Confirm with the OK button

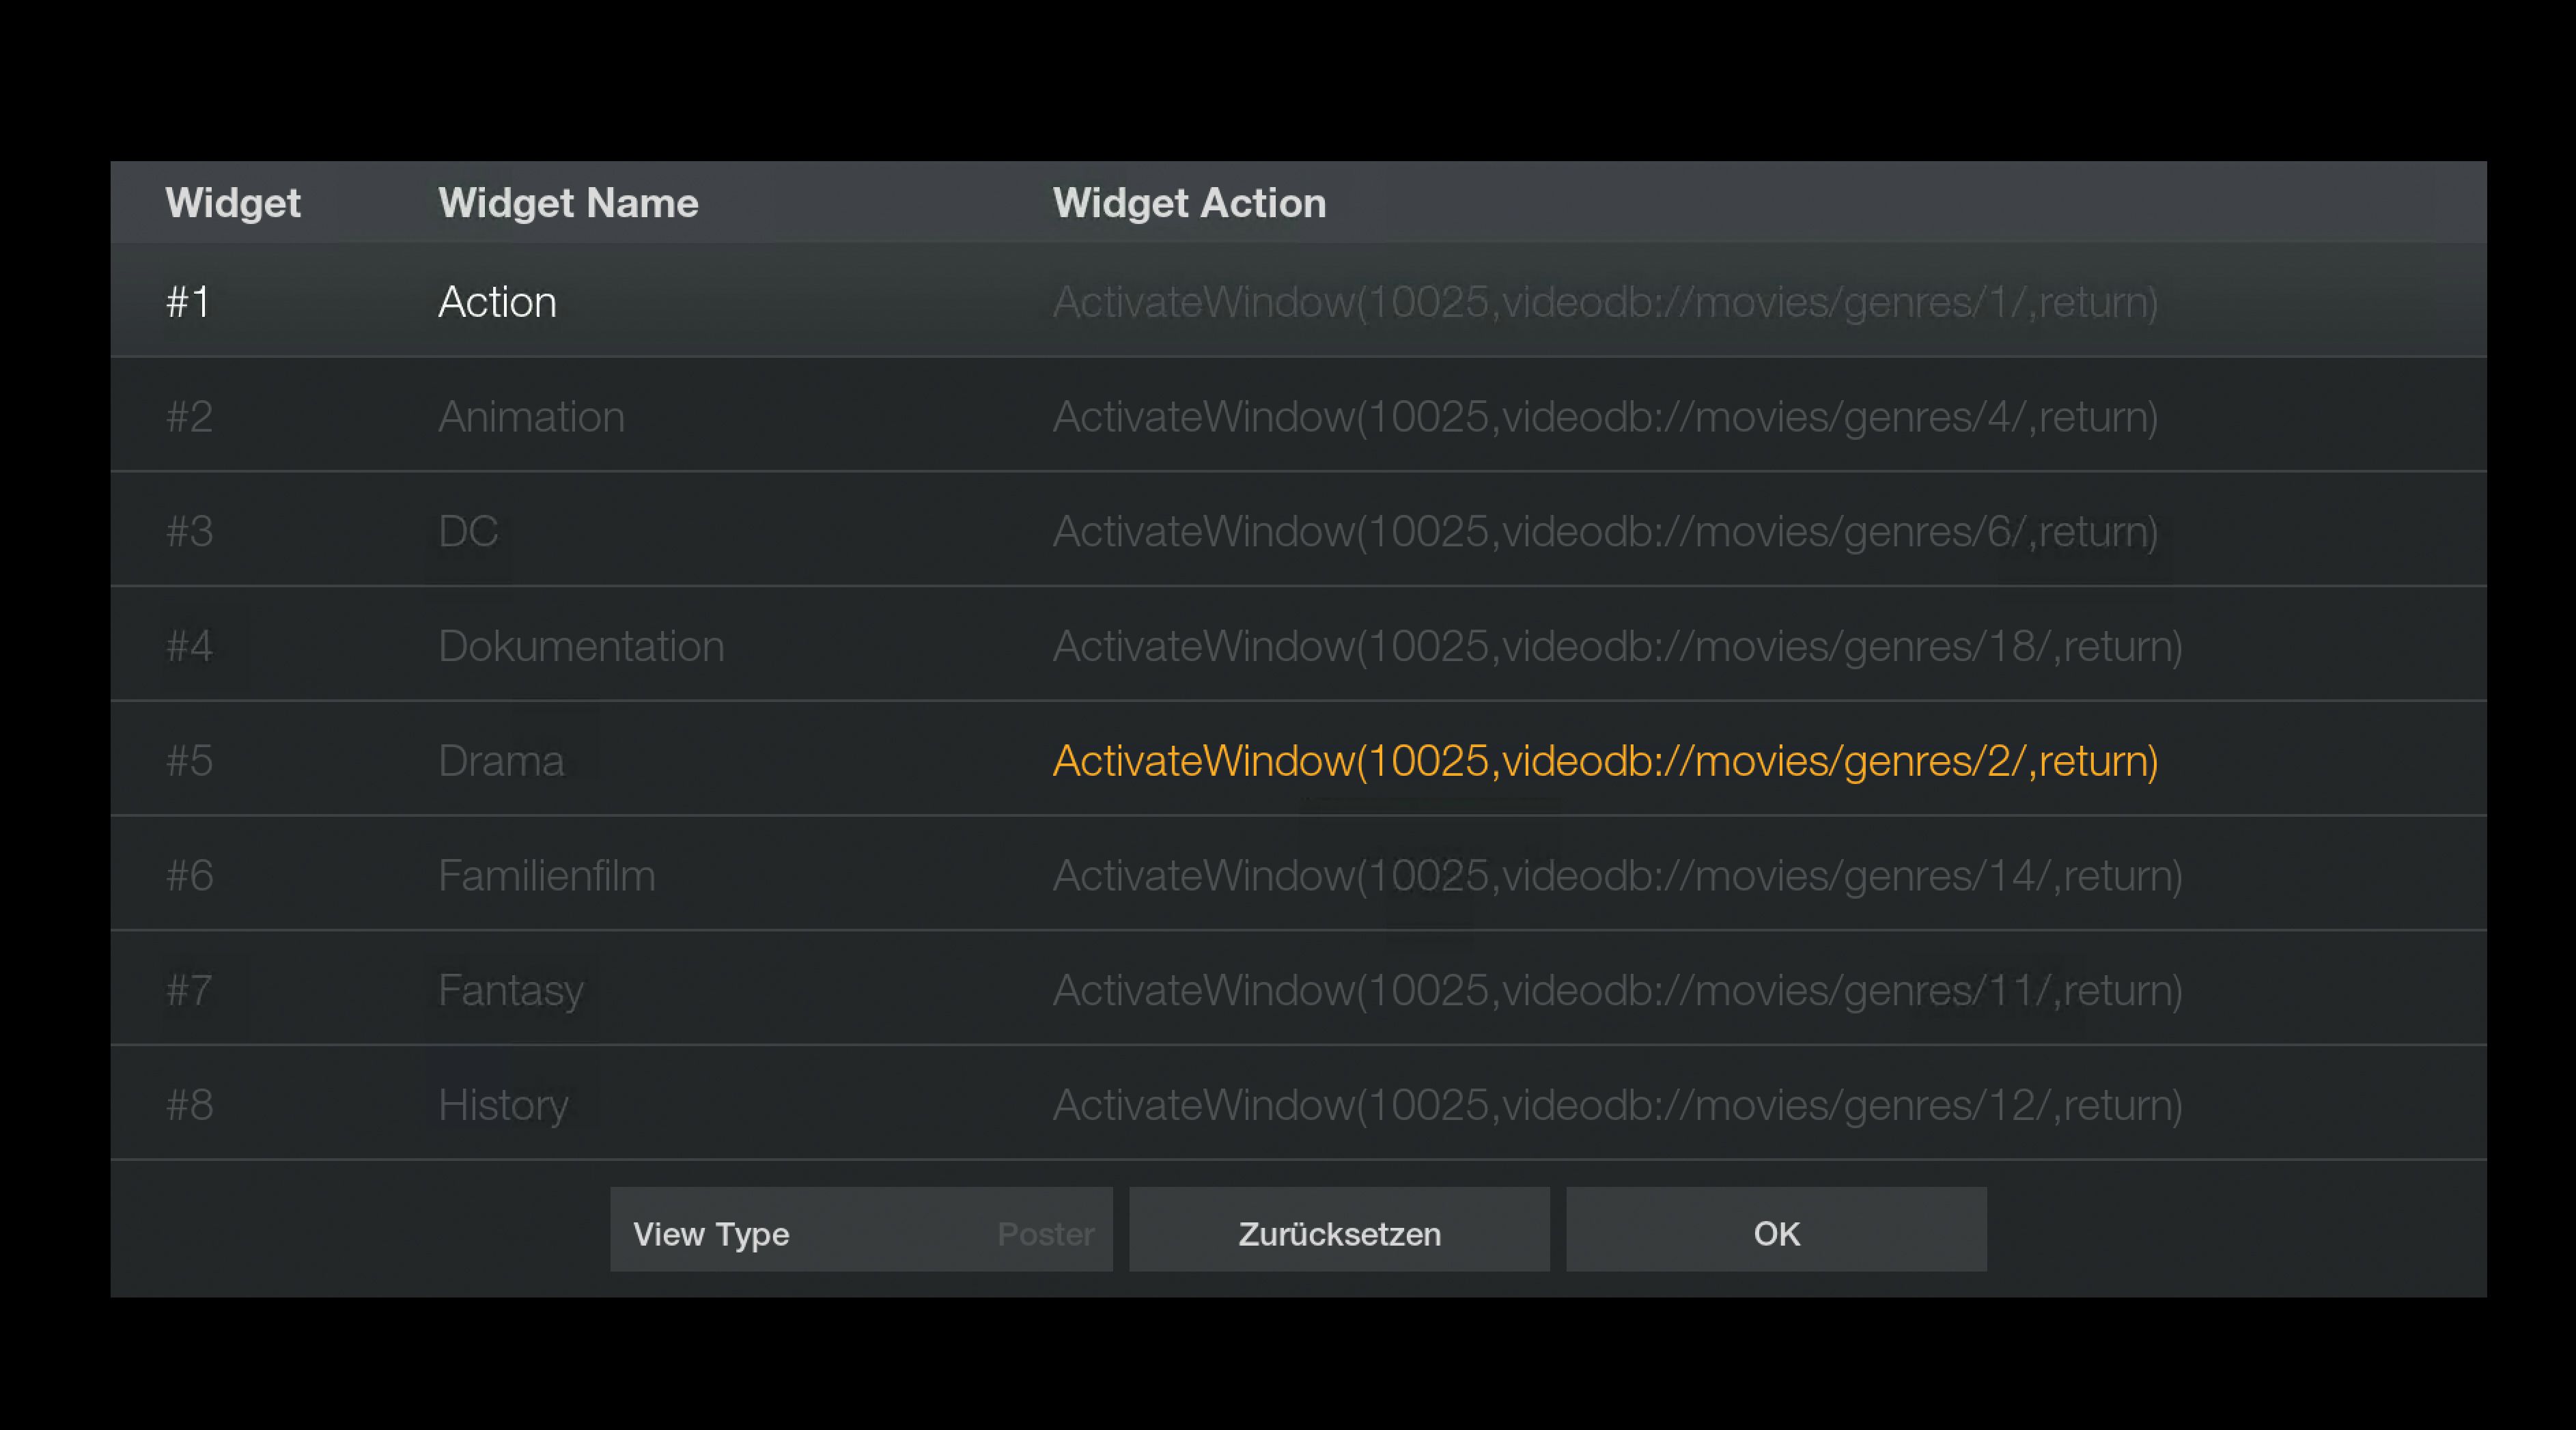tap(1776, 1230)
